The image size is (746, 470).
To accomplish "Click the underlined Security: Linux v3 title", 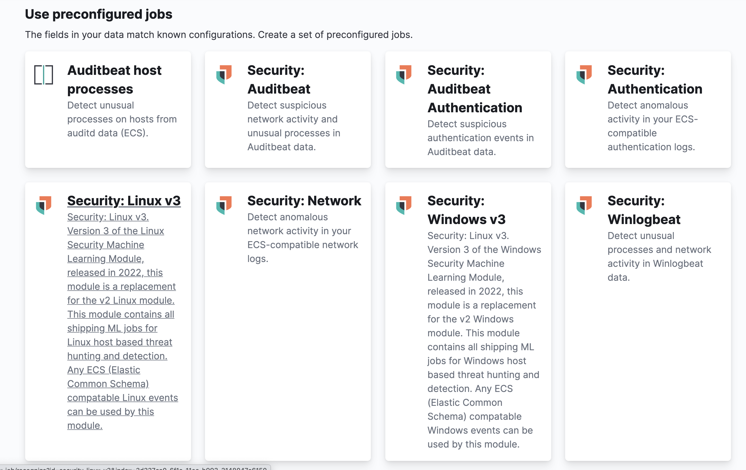I will coord(124,201).
